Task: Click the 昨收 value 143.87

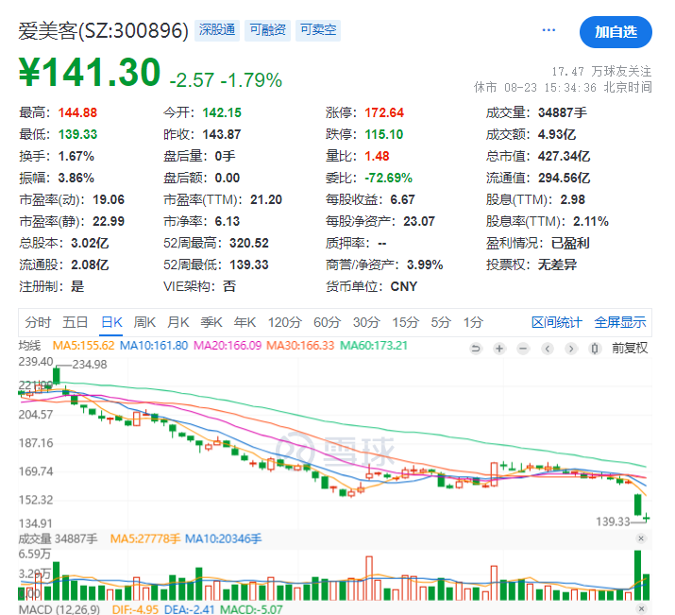Action: tap(222, 134)
